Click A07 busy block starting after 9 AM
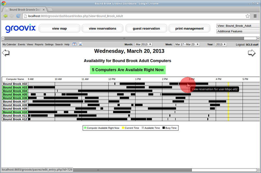 [58, 101]
